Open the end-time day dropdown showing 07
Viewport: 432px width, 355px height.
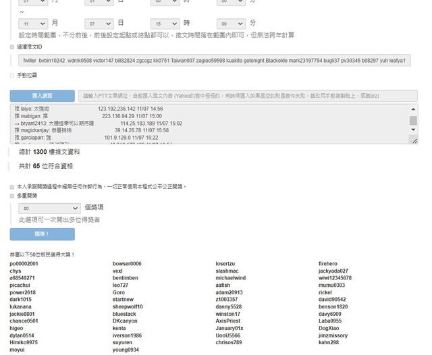pos(99,23)
